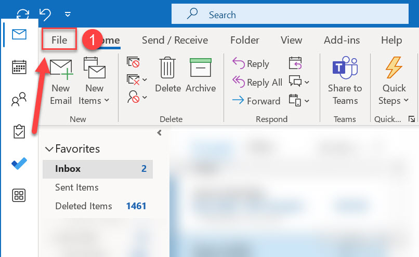419x257 pixels.
Task: Switch to the Folder tab
Action: [245, 40]
